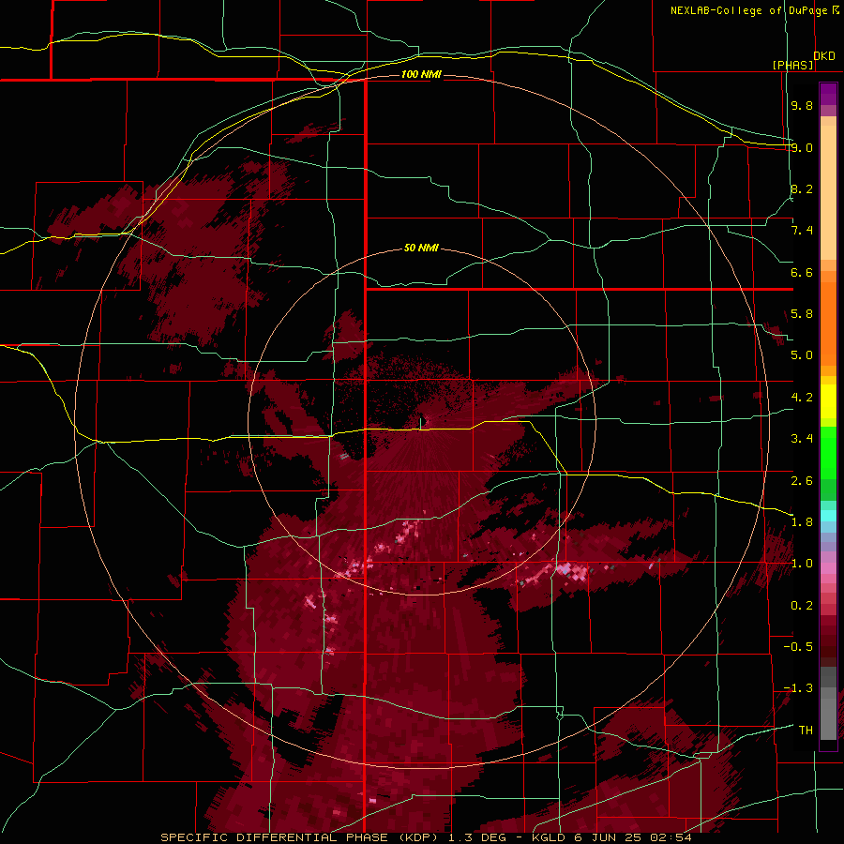Screen dimensions: 844x844
Task: Pick the yellow swatch in the color bar
Action: pos(828,401)
